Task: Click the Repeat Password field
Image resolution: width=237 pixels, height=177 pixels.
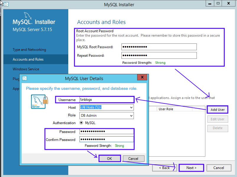Action: pos(159,55)
